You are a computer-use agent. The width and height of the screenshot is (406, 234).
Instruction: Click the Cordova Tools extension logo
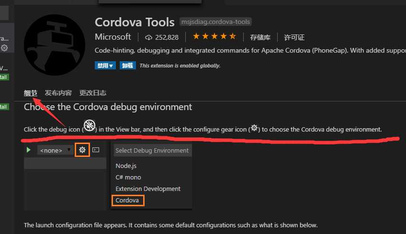[x=55, y=45]
